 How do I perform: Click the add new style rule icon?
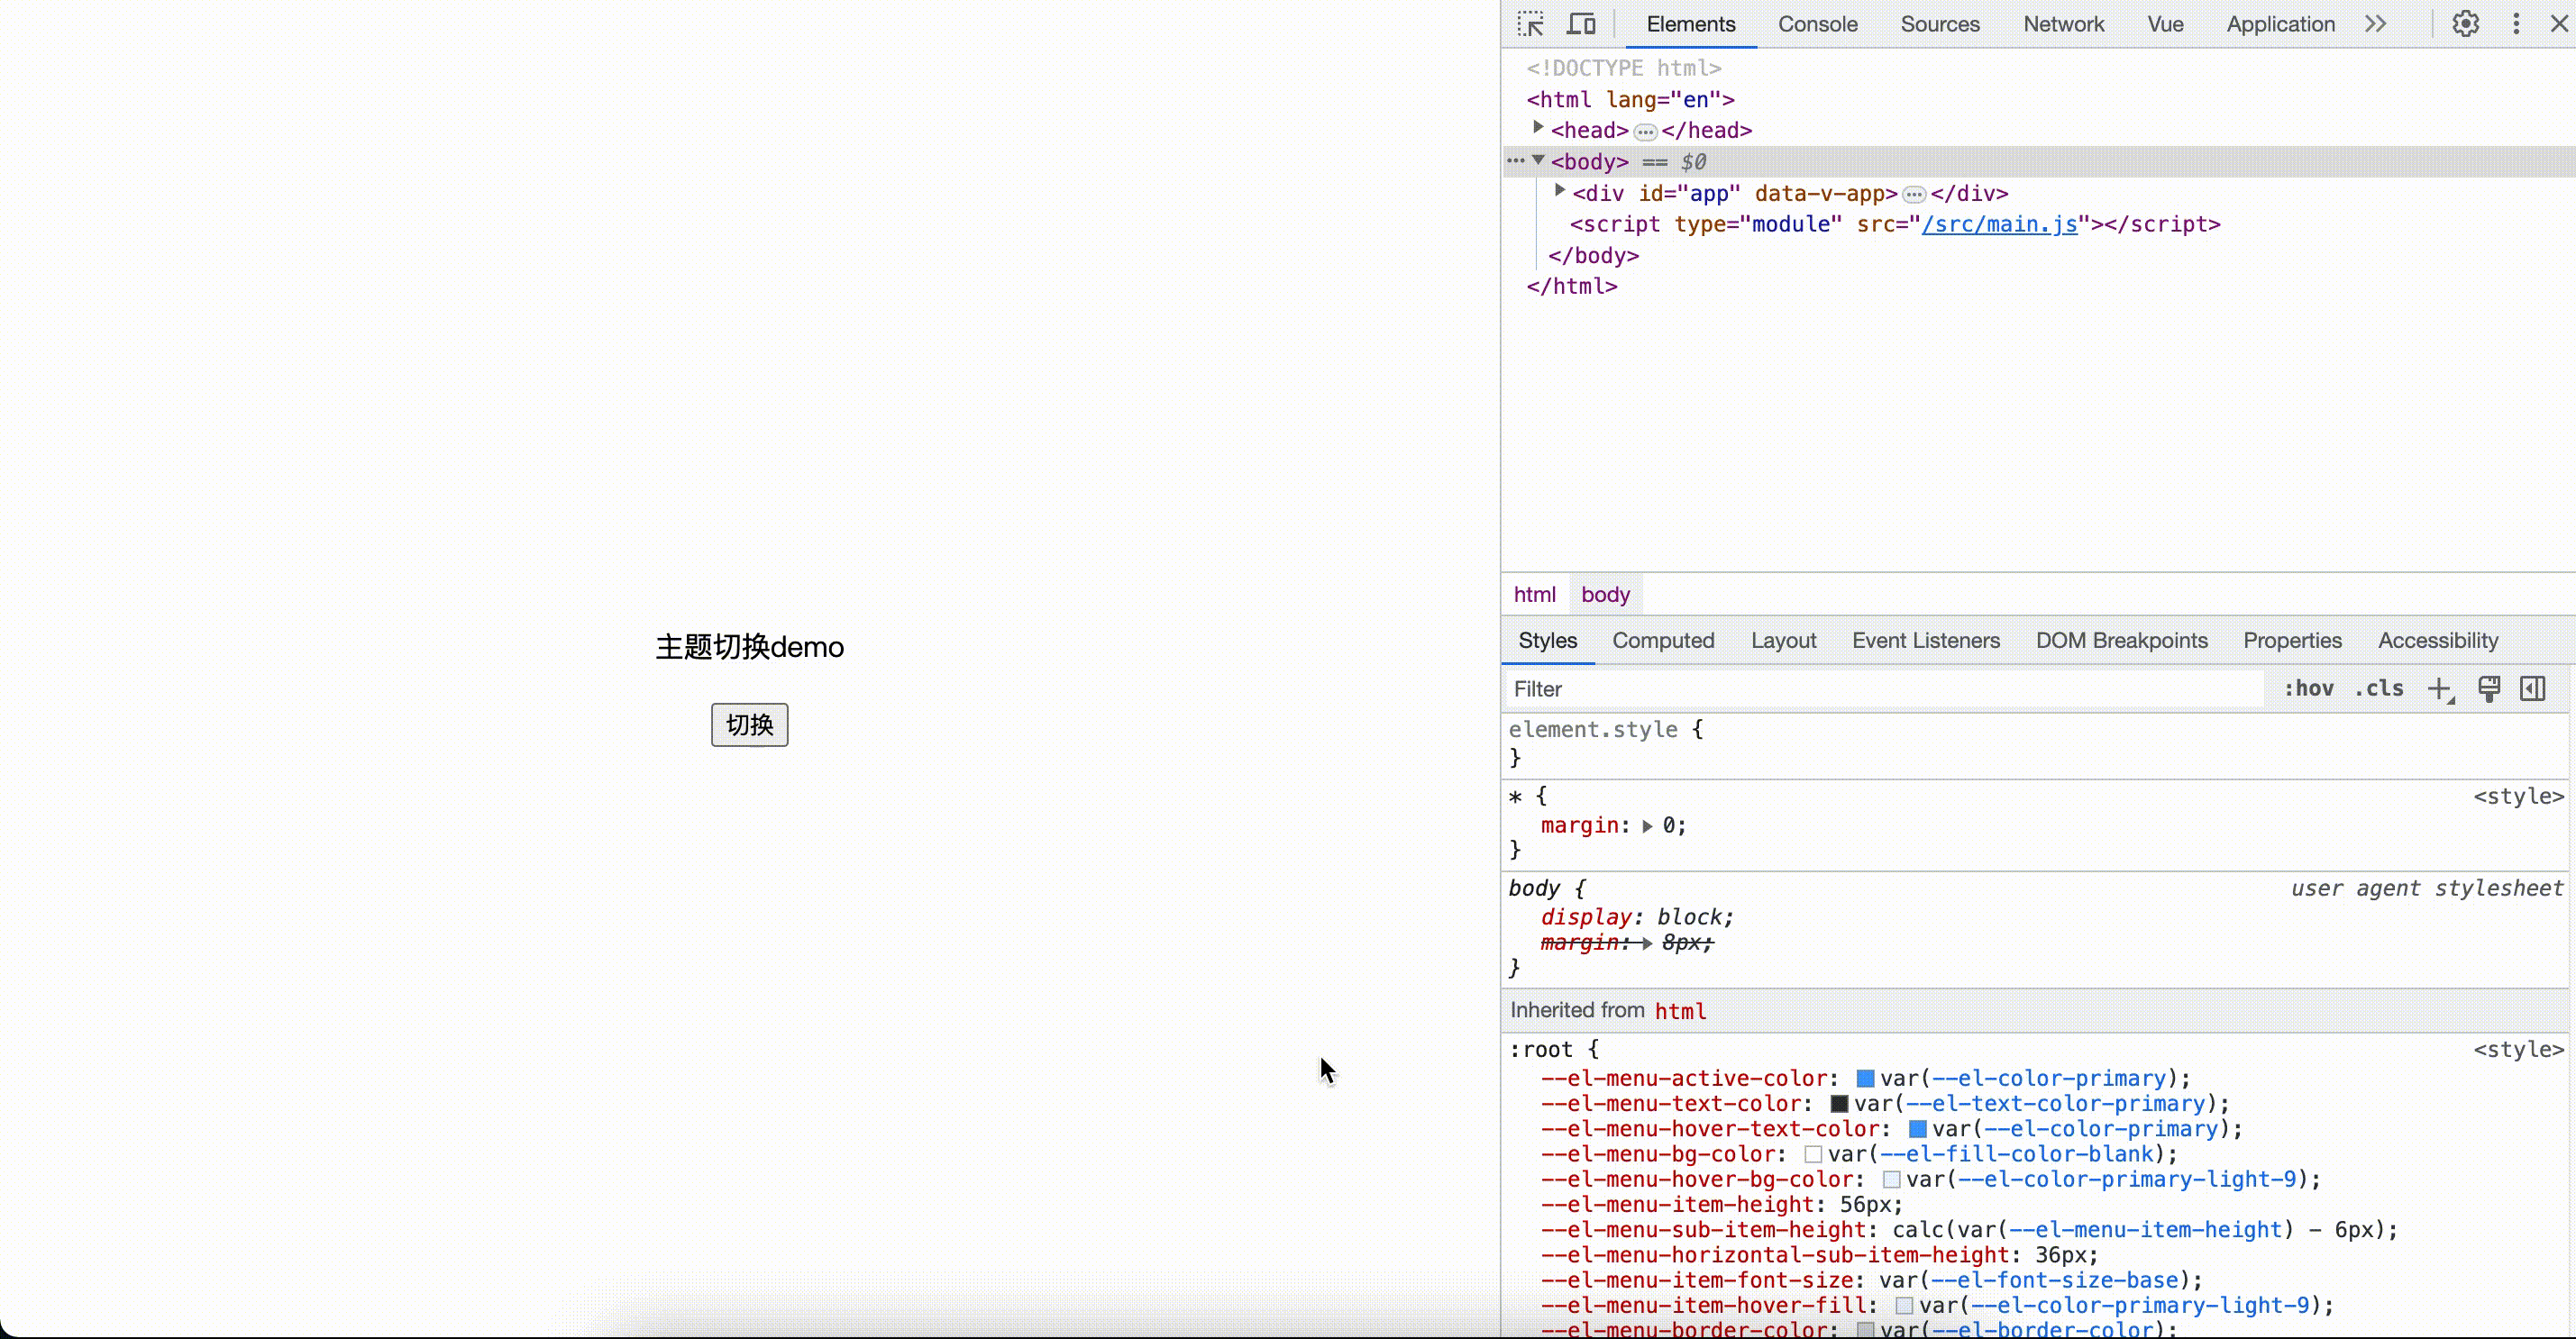2444,688
